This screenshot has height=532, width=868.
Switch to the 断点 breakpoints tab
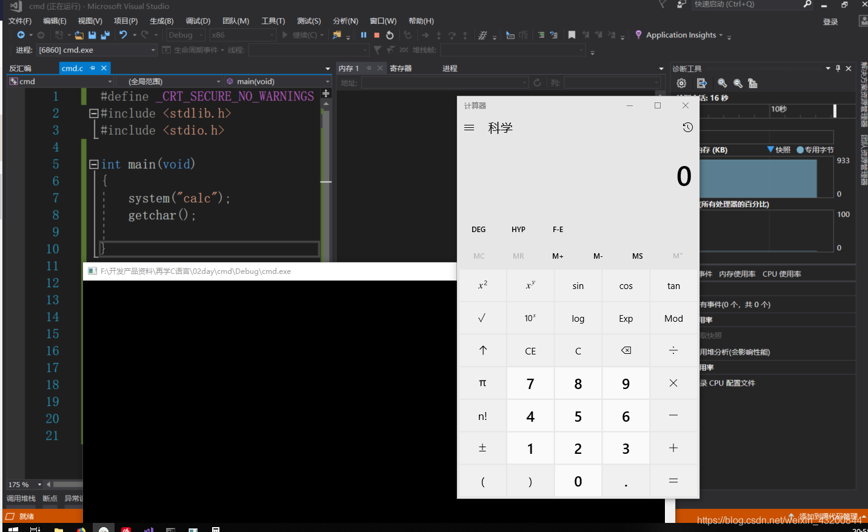click(x=50, y=498)
